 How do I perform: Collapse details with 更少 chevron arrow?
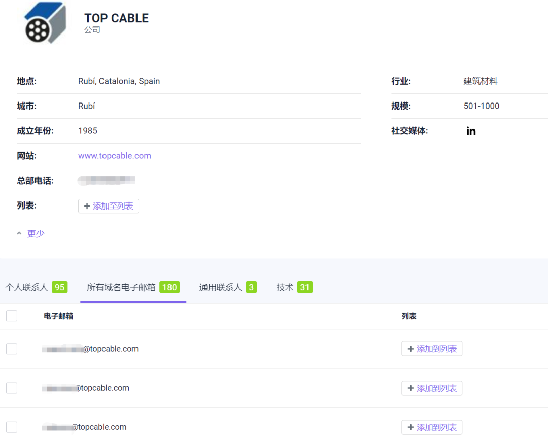19,233
